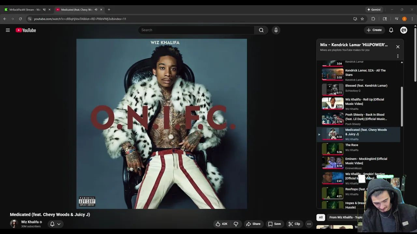This screenshot has width=417, height=234.
Task: Play Rooftops track thumbnail in playlist
Action: pos(333,193)
